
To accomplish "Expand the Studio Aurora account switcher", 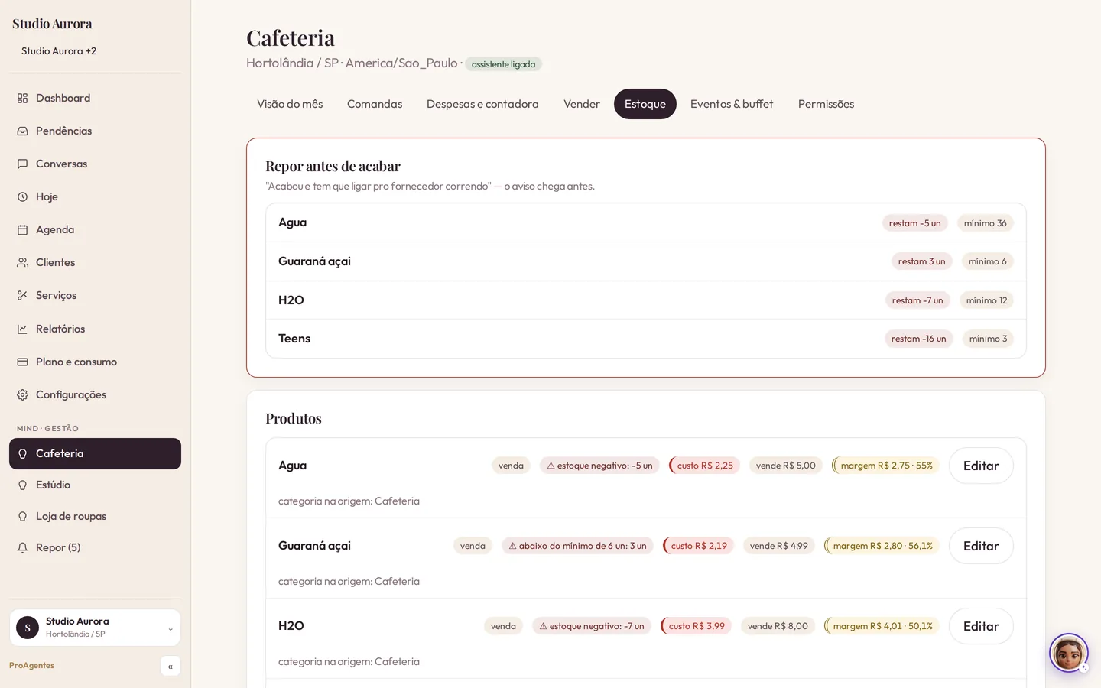I will [95, 628].
